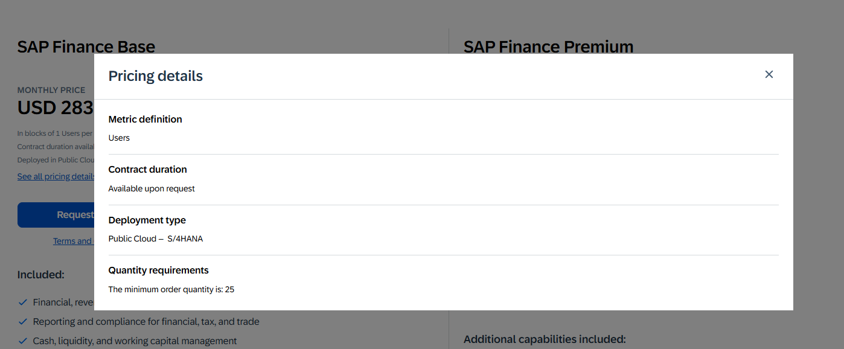Click the Contract duration heading

(x=148, y=170)
